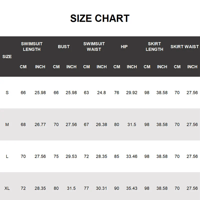Select the 30.31 inch swimsuit waist value
Viewport: 200px width, 200px height.
pyautogui.click(x=101, y=188)
